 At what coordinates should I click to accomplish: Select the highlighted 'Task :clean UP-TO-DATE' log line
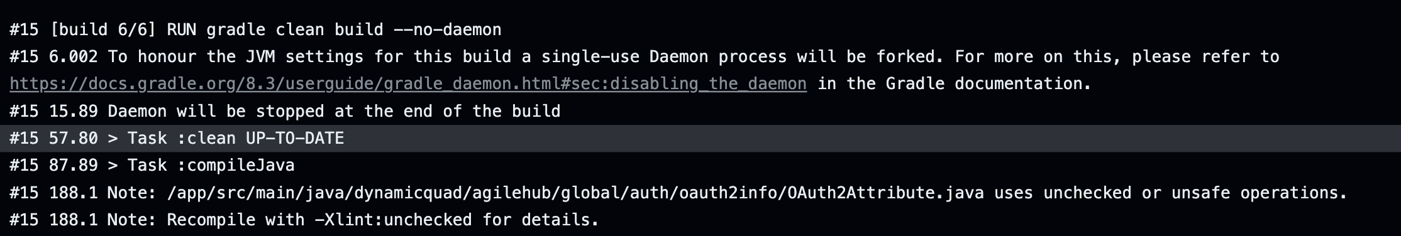(x=700, y=138)
